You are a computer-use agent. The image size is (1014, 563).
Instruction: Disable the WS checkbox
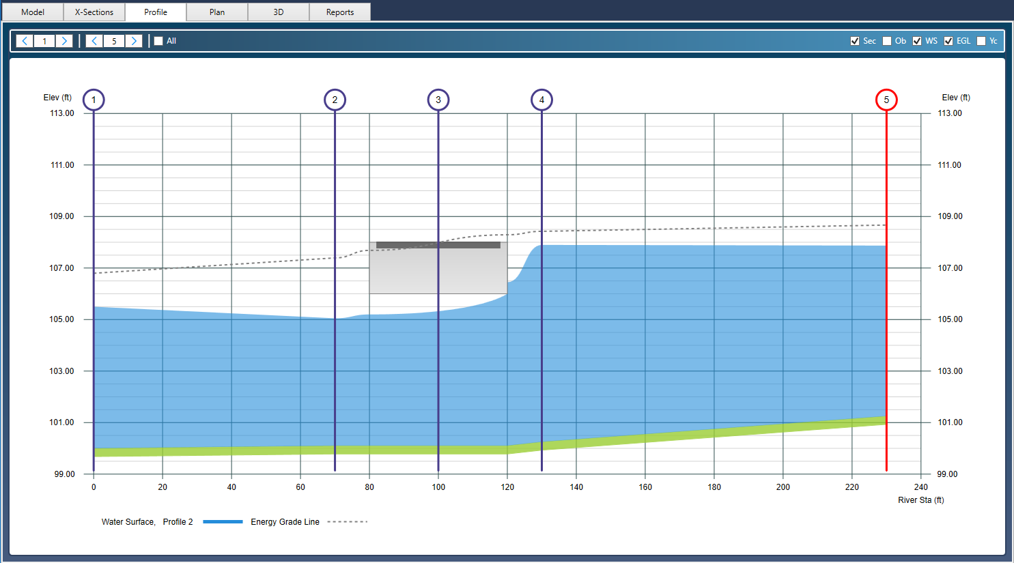(917, 40)
